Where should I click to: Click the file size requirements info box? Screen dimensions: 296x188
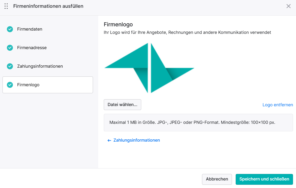[x=198, y=122]
